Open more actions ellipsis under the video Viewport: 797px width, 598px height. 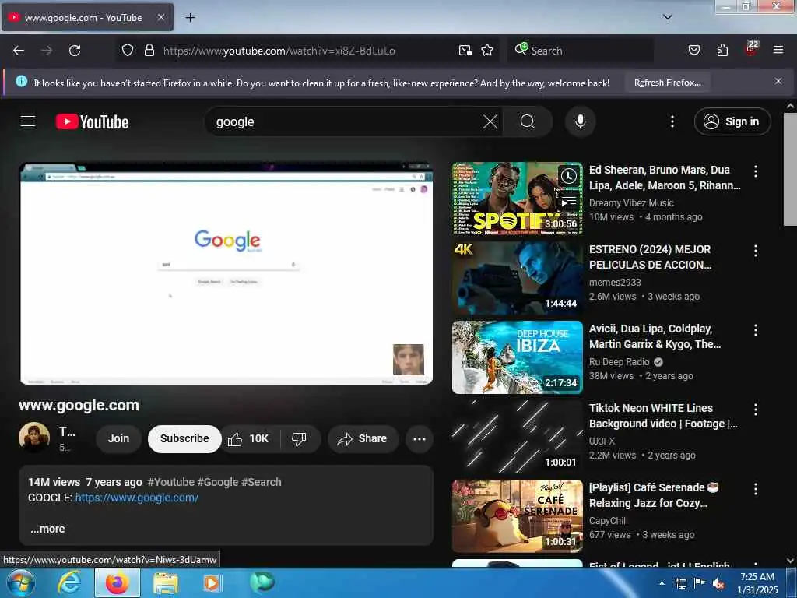pyautogui.click(x=420, y=439)
